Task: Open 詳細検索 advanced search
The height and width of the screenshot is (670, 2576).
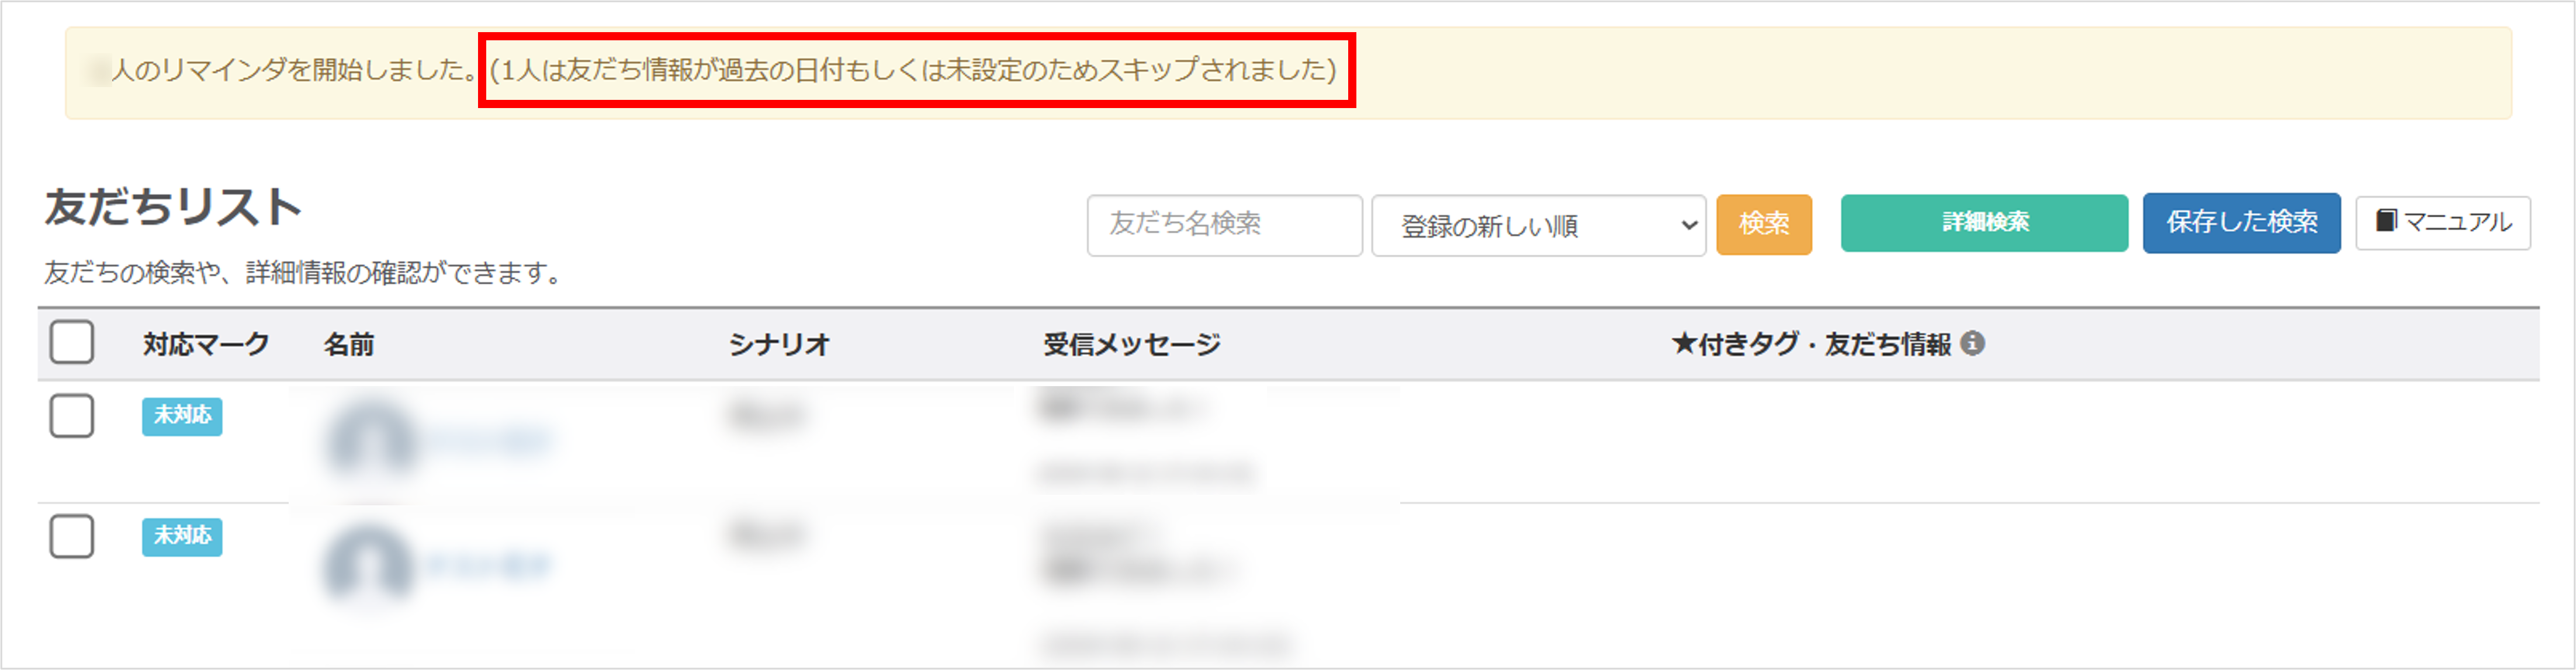Action: tap(1984, 223)
